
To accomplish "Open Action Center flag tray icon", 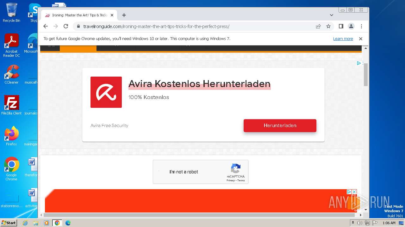I will point(375,223).
